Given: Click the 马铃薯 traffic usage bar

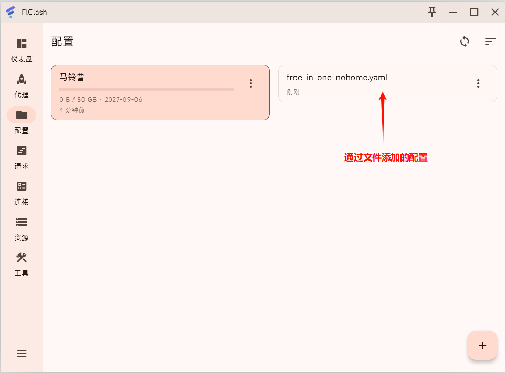Looking at the screenshot, I should click(146, 89).
